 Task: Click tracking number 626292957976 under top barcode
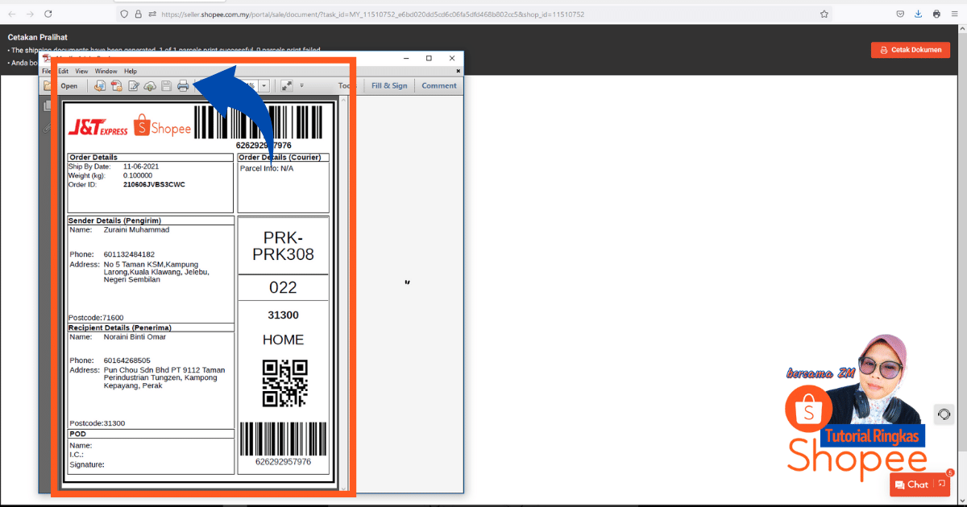coord(264,146)
